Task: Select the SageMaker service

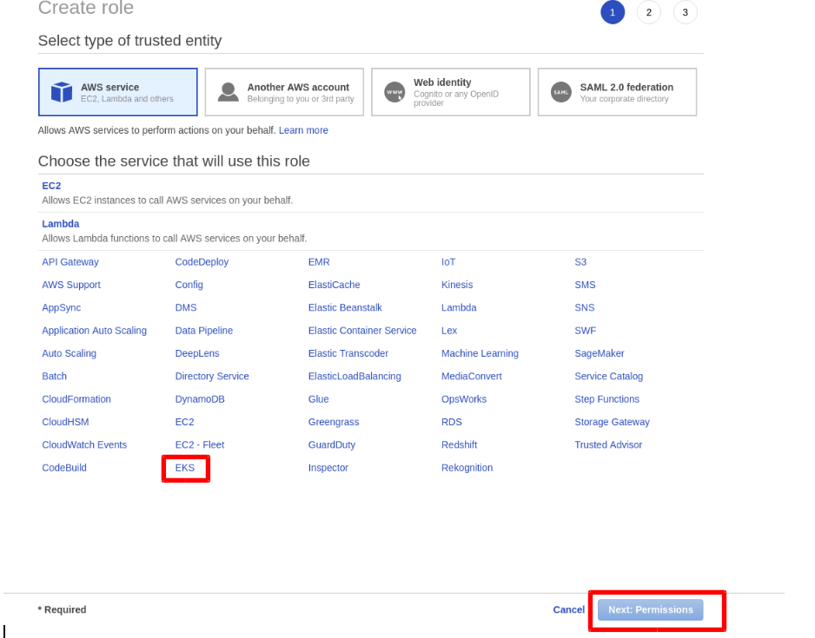Action: tap(600, 353)
